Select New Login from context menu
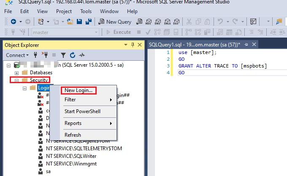Viewport: 287px width, 176px height. pos(79,90)
